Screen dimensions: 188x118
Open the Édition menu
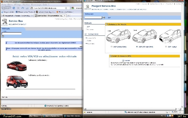(x=10, y=5)
